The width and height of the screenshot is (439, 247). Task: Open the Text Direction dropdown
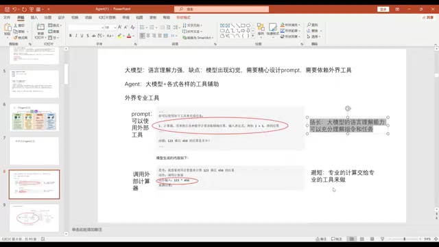coord(192,25)
